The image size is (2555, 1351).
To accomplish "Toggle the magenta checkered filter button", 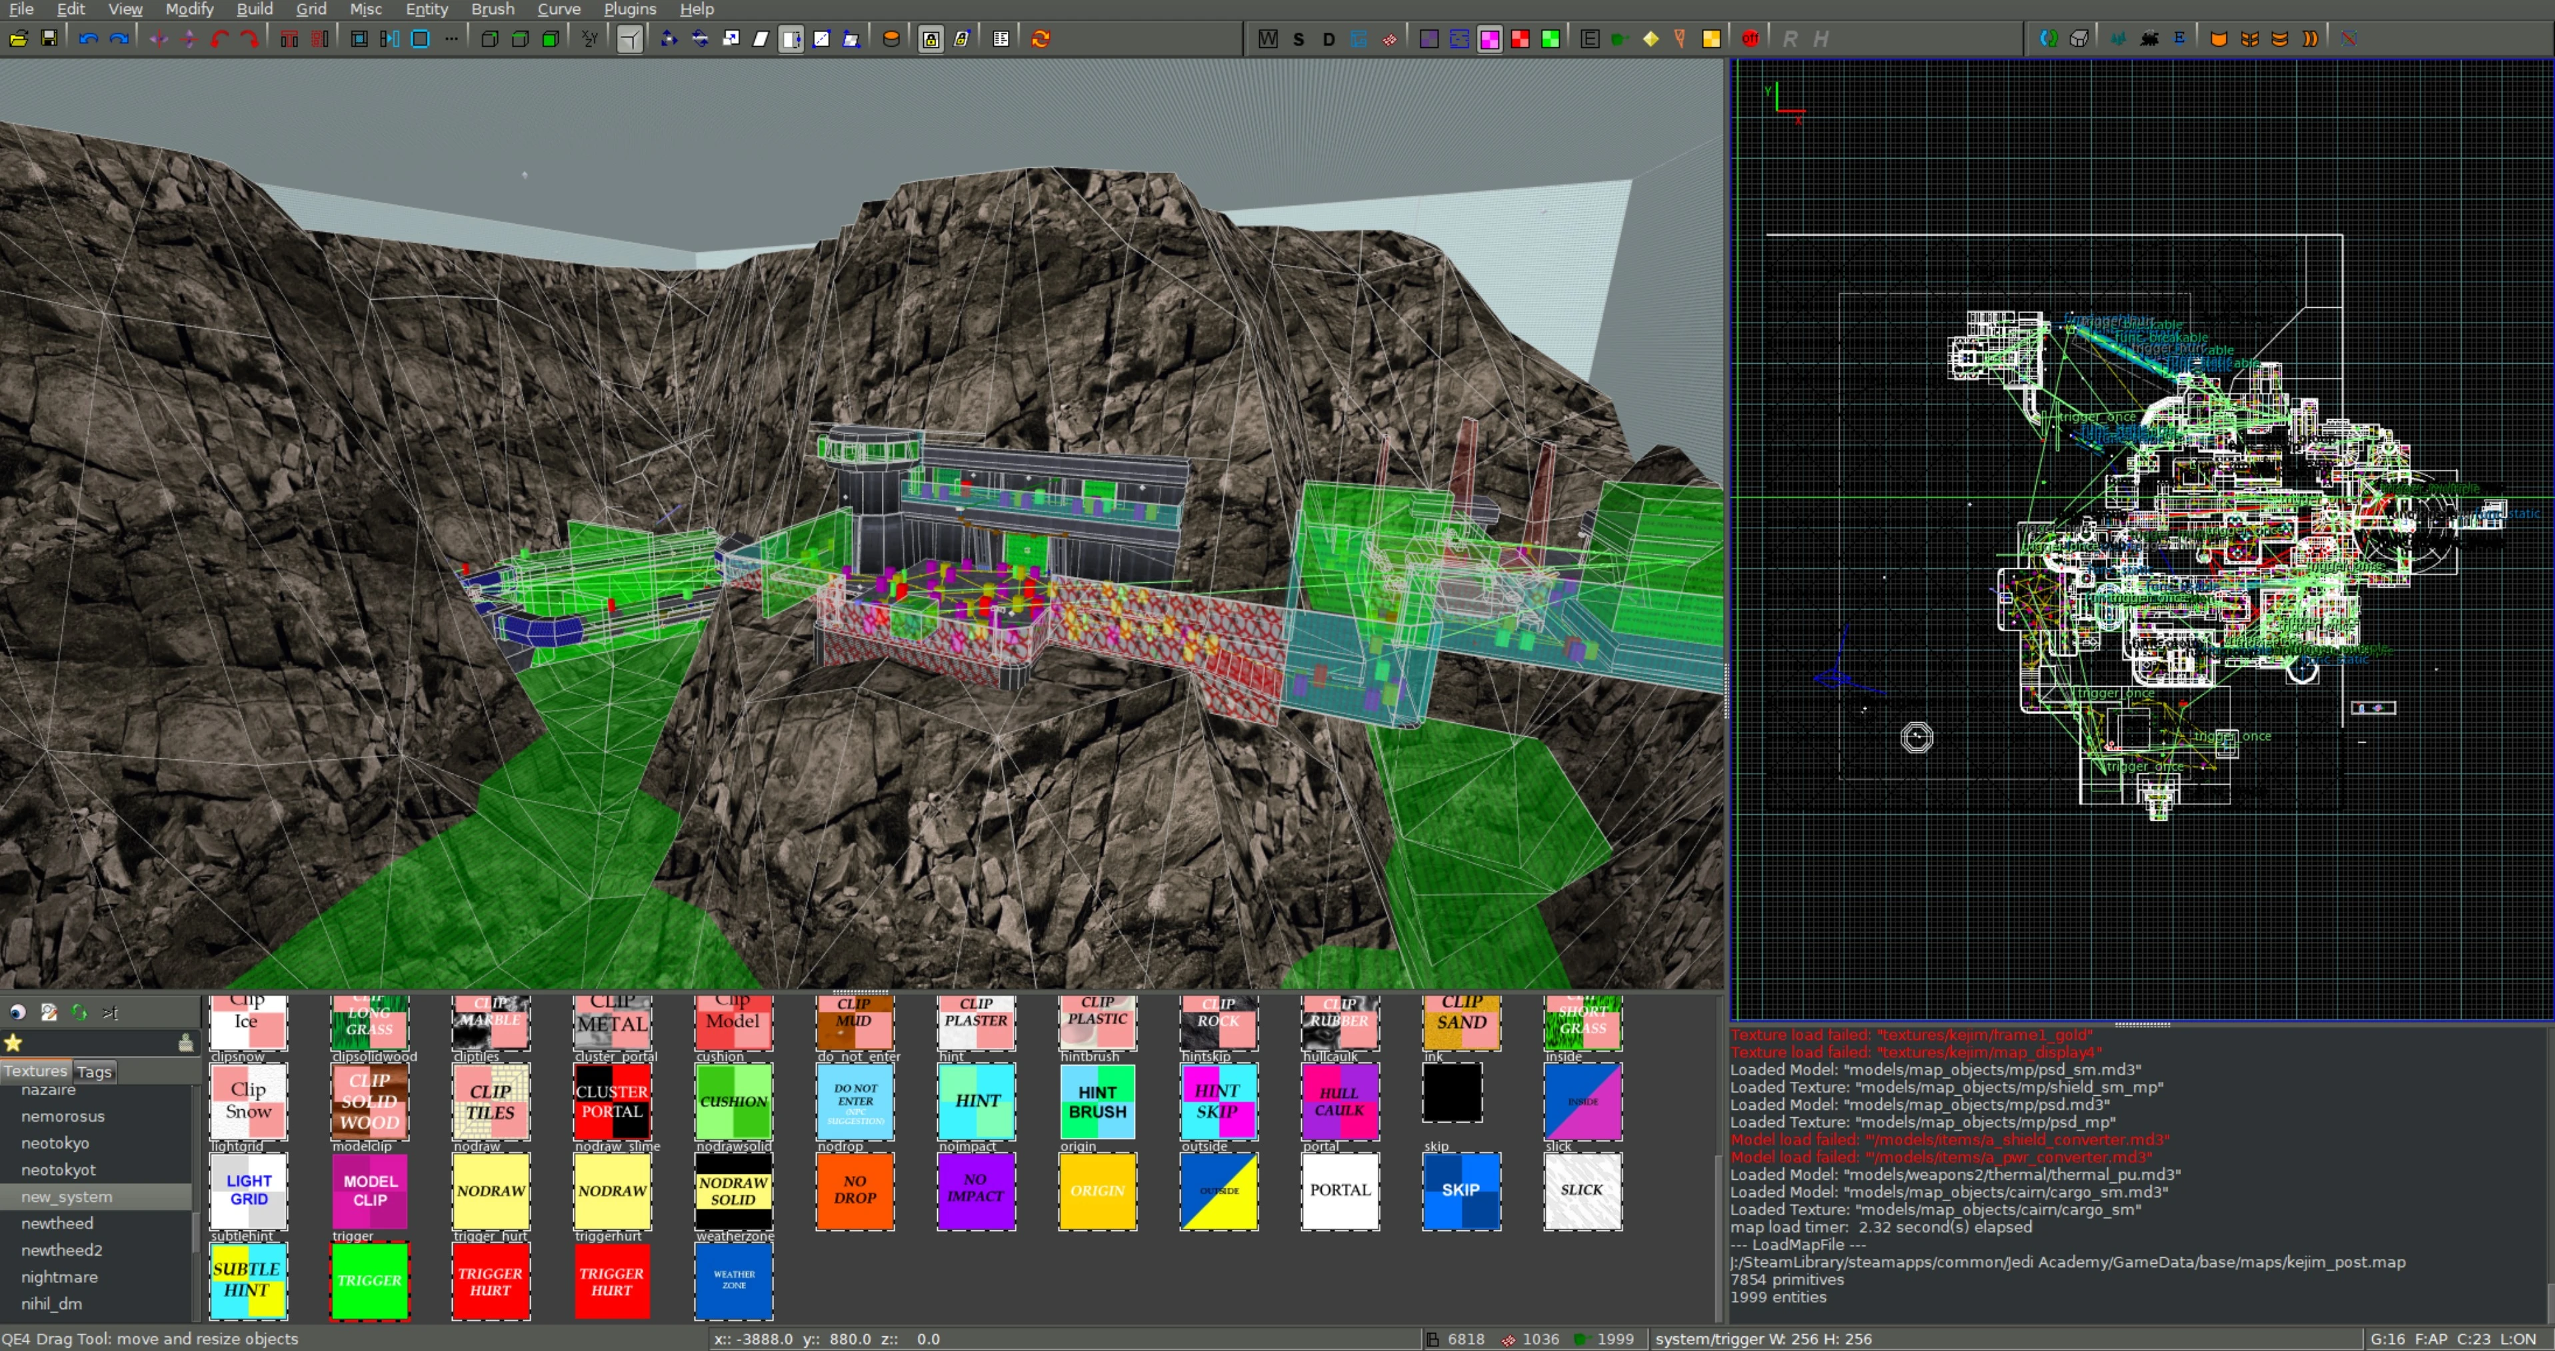I will (x=1490, y=39).
